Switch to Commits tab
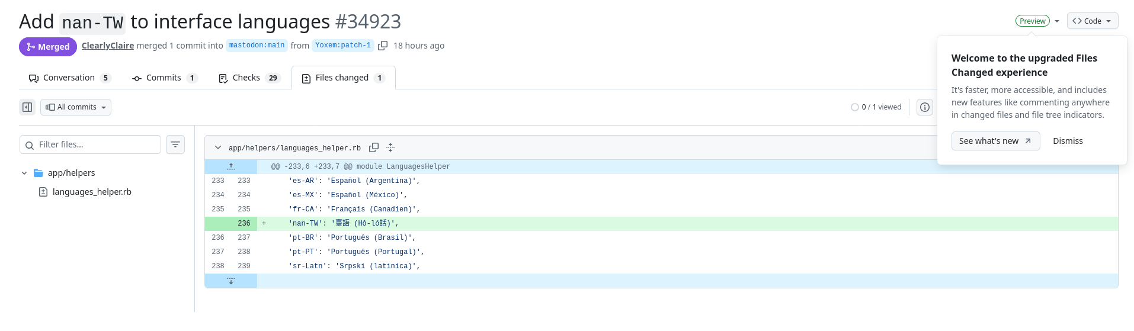 pyautogui.click(x=165, y=78)
